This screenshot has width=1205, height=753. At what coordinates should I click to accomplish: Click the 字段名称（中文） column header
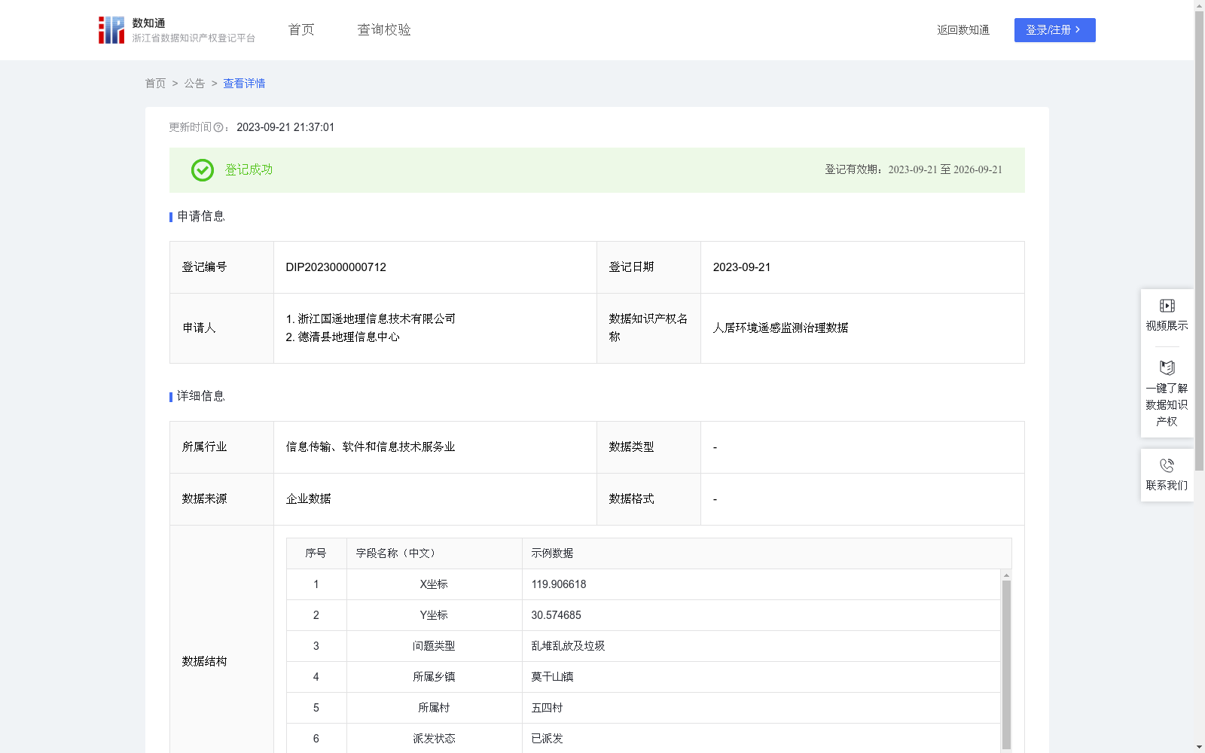click(435, 553)
